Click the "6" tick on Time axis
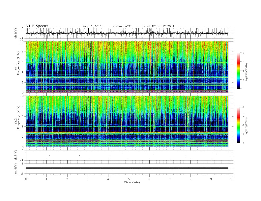This screenshot has width=261, height=201. click(150, 179)
